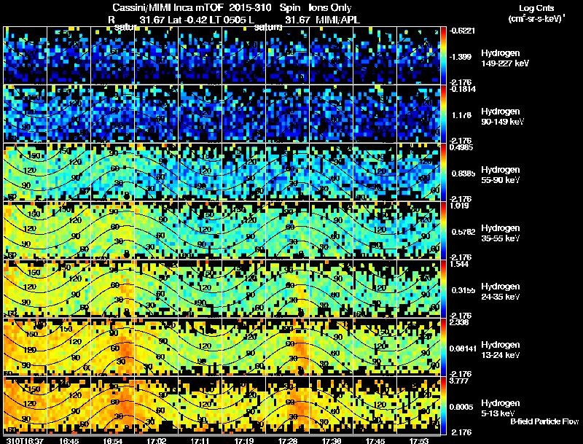Click the Hydrogen 13-24 keV row label
583x444 pixels.
pyautogui.click(x=501, y=350)
